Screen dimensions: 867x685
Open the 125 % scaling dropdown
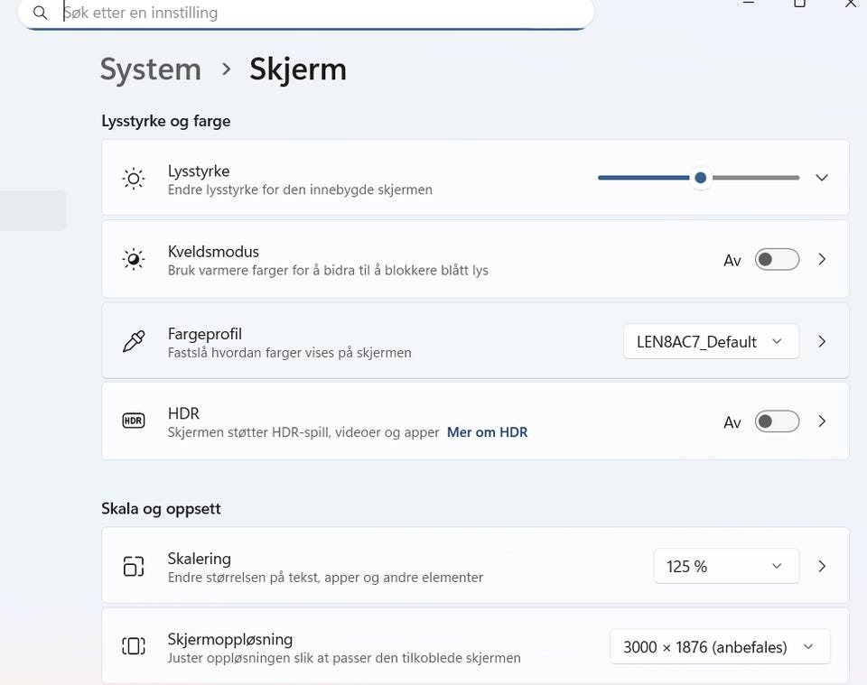pos(726,566)
